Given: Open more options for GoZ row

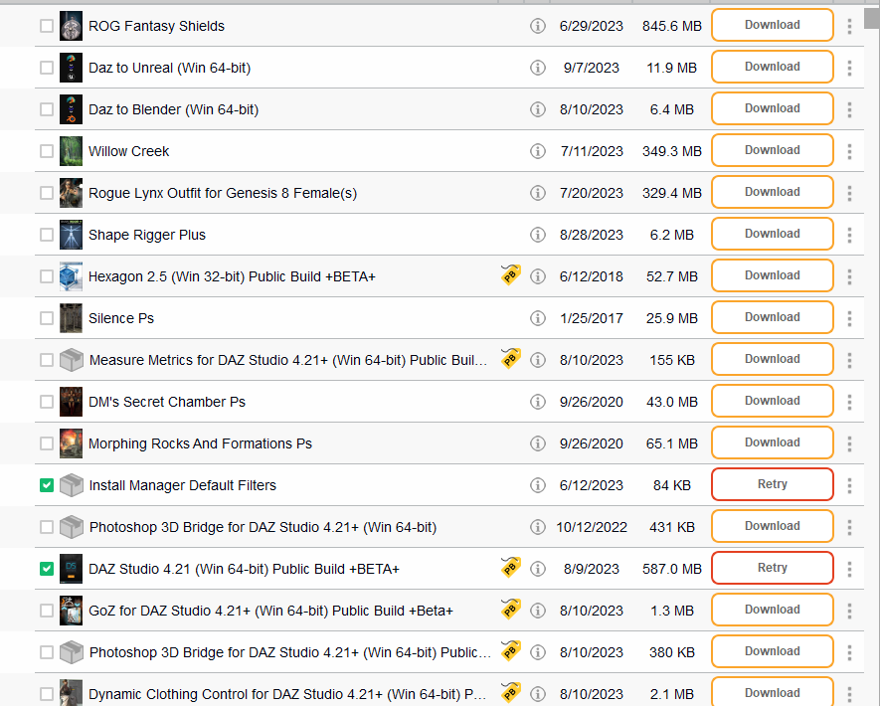Looking at the screenshot, I should click(849, 611).
